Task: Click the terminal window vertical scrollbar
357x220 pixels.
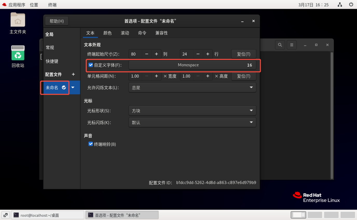Action: click(332, 115)
